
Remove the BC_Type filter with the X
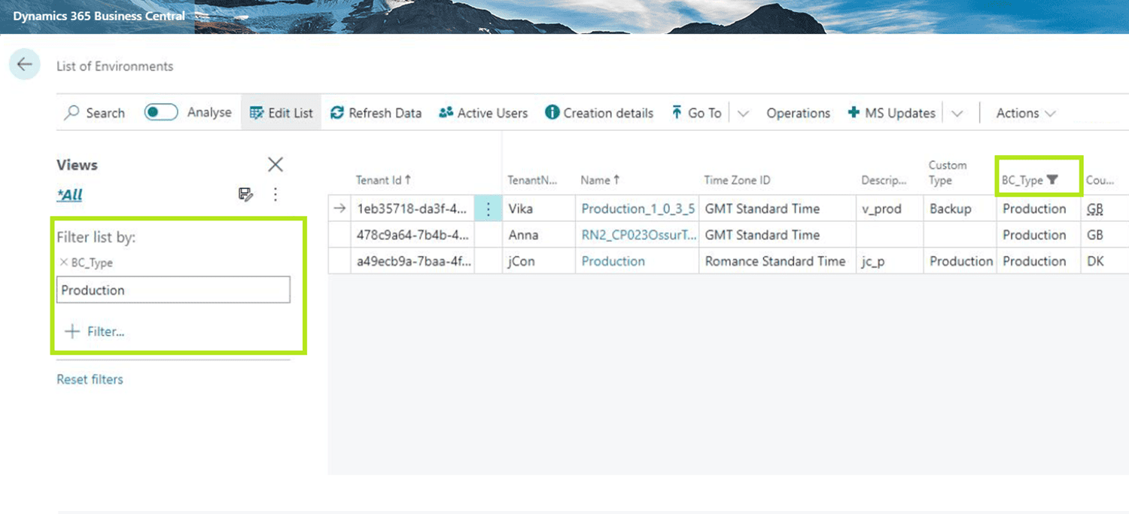pyautogui.click(x=64, y=263)
